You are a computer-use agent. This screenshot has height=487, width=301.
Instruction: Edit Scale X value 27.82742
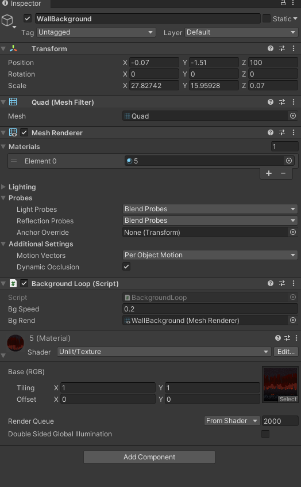[x=154, y=85]
